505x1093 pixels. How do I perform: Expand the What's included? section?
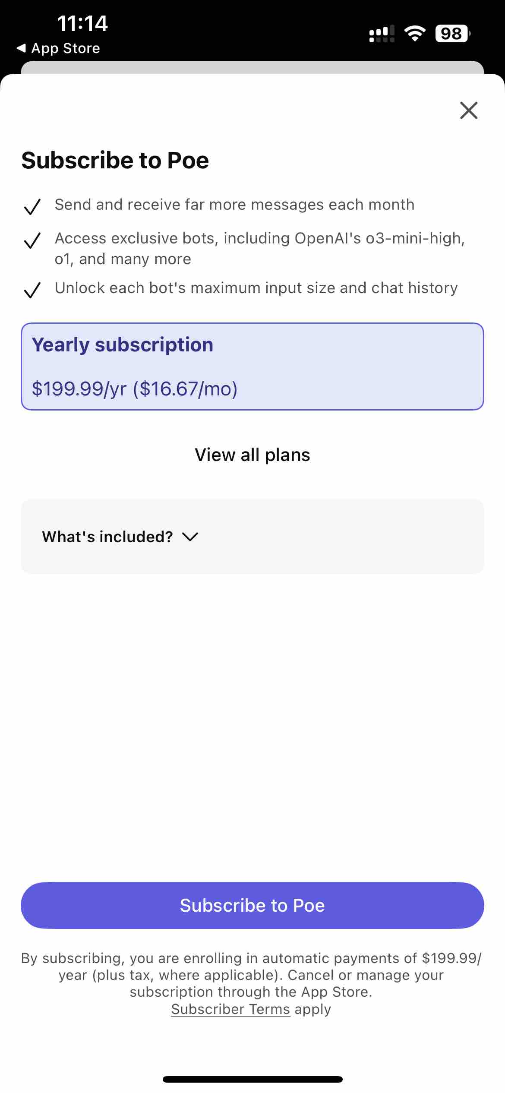pos(252,537)
